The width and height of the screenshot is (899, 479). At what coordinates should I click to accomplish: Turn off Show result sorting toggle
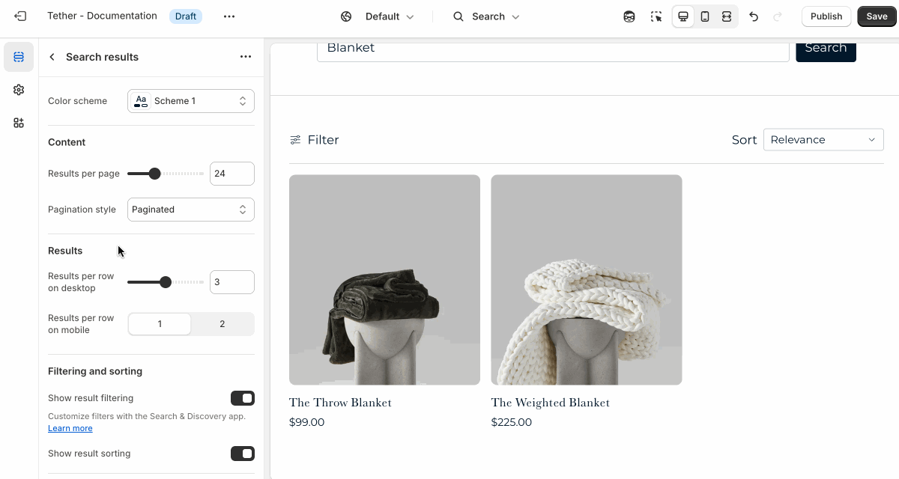[243, 454]
